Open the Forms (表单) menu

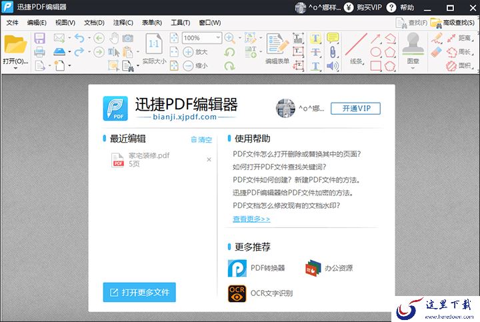152,23
